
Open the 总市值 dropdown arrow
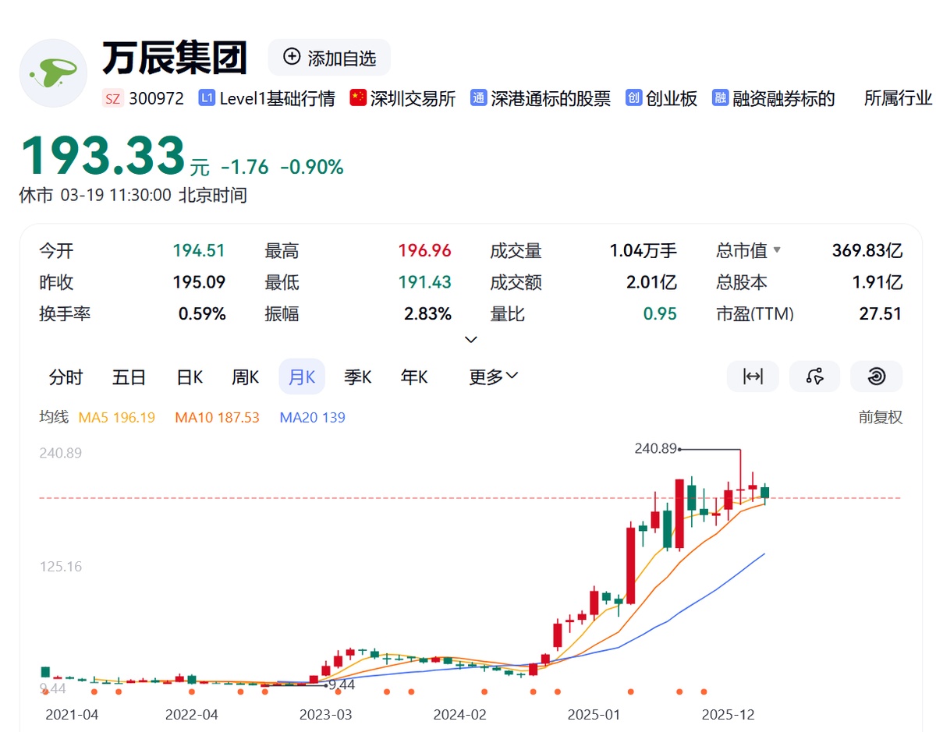point(776,251)
